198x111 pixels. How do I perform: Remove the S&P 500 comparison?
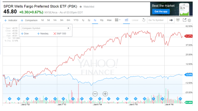[x=60, y=34]
